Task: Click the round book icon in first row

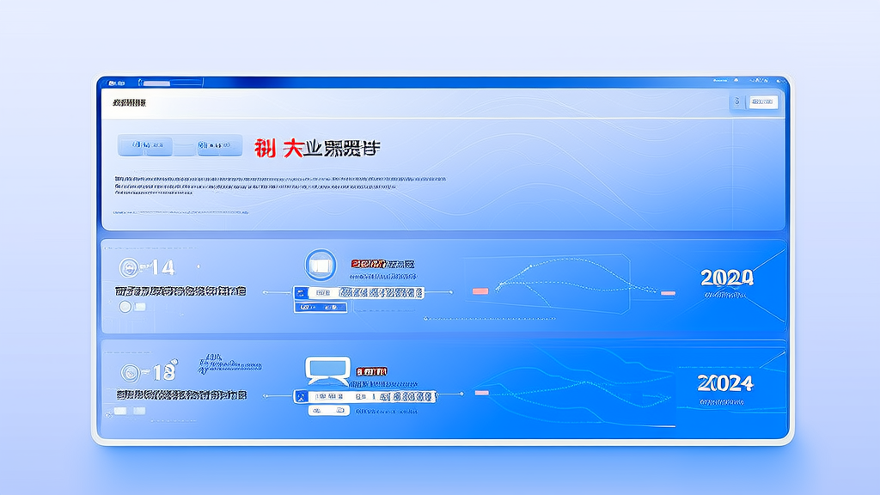Action: pos(321,265)
